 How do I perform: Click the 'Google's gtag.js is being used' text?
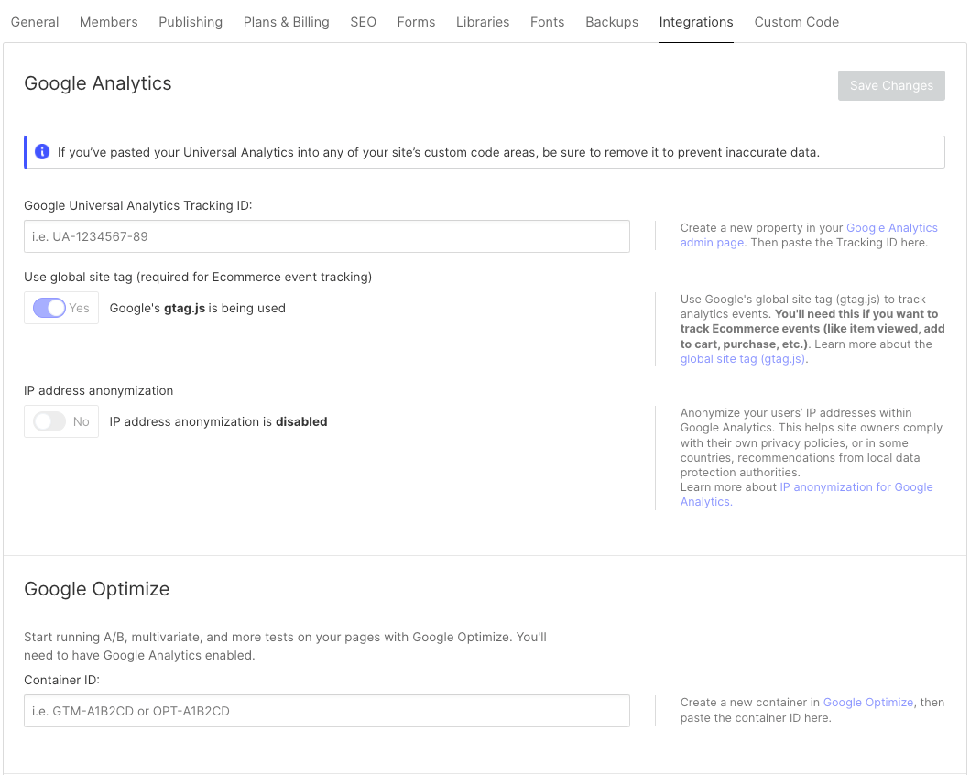coord(197,308)
